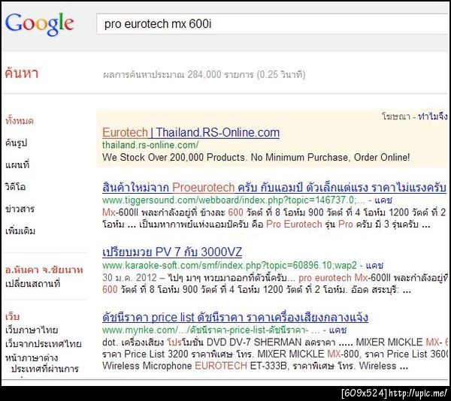Click the We Stock Over 200,000 Products ad description
451x401 pixels.
coord(256,158)
